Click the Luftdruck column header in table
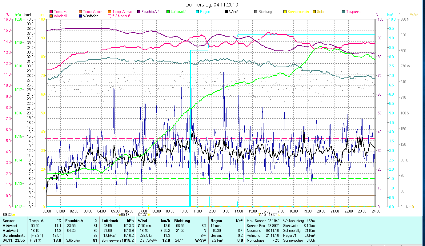Screen dimensions: 425x246 pyautogui.click(x=110, y=220)
